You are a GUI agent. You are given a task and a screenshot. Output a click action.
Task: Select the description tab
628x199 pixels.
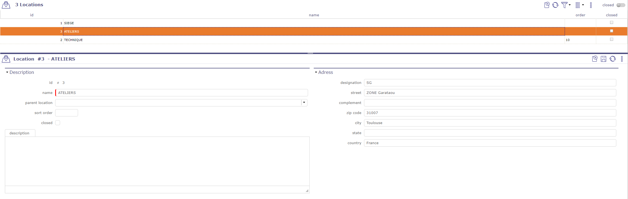[19, 133]
